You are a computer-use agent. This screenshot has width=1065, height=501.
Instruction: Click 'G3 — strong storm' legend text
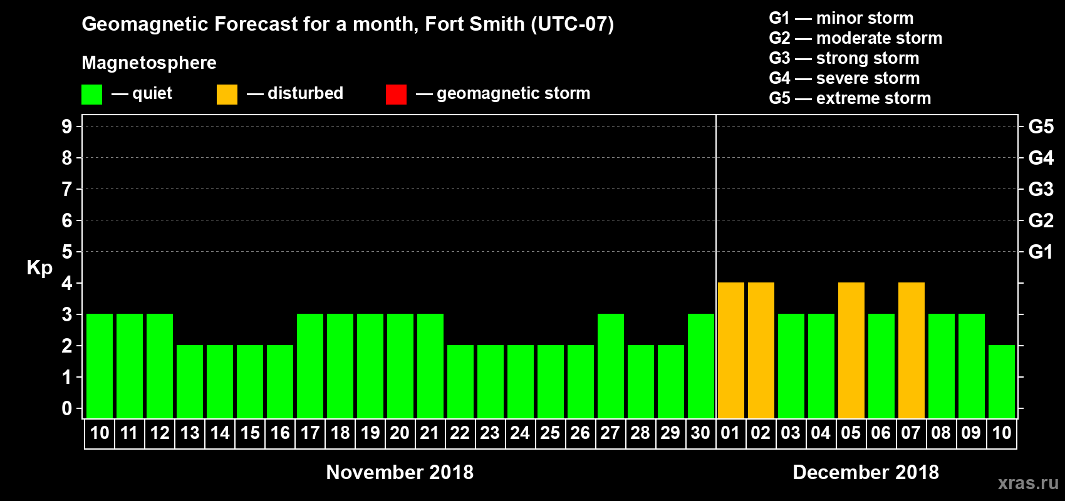point(844,58)
